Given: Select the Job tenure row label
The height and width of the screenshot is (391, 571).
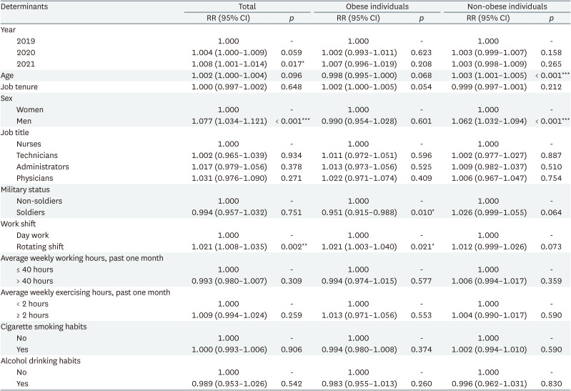Looking at the screenshot, I should coord(19,87).
